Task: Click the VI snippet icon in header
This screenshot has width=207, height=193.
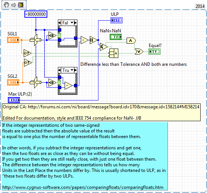Action: (21, 5)
